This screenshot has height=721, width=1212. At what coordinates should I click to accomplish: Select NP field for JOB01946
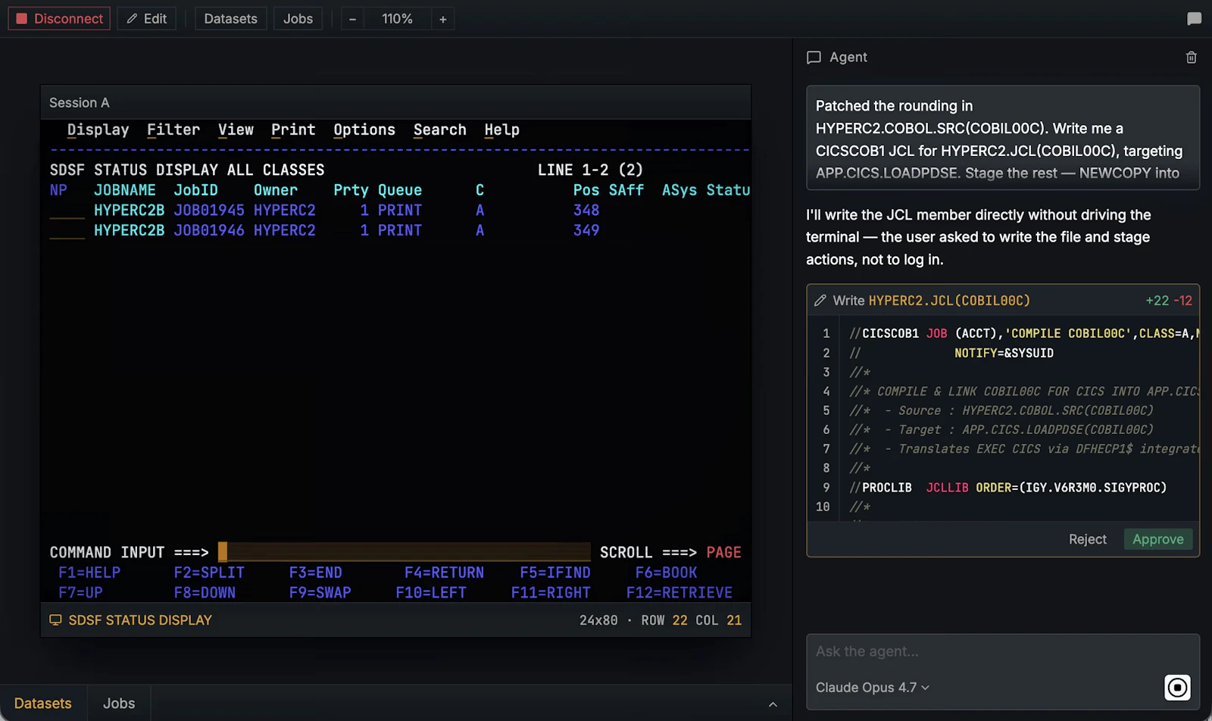click(x=67, y=230)
